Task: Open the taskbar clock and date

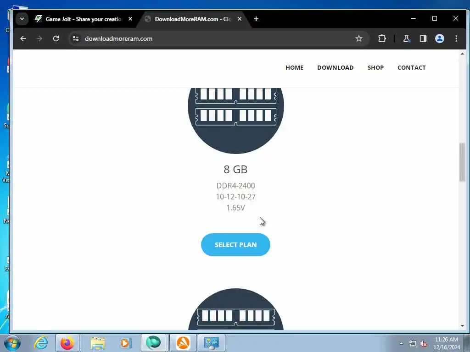Action: pyautogui.click(x=447, y=343)
